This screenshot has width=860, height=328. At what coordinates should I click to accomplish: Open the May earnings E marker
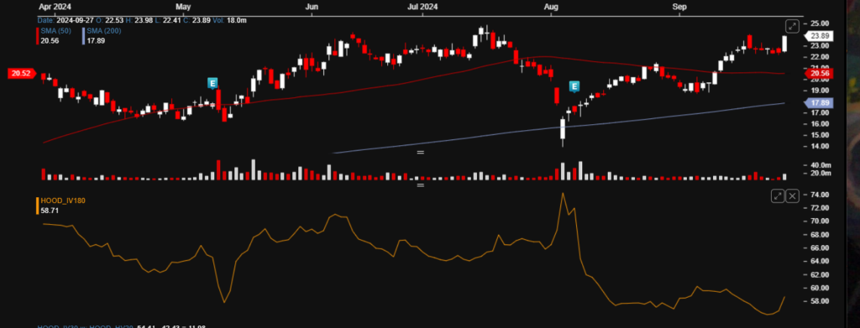[x=212, y=83]
